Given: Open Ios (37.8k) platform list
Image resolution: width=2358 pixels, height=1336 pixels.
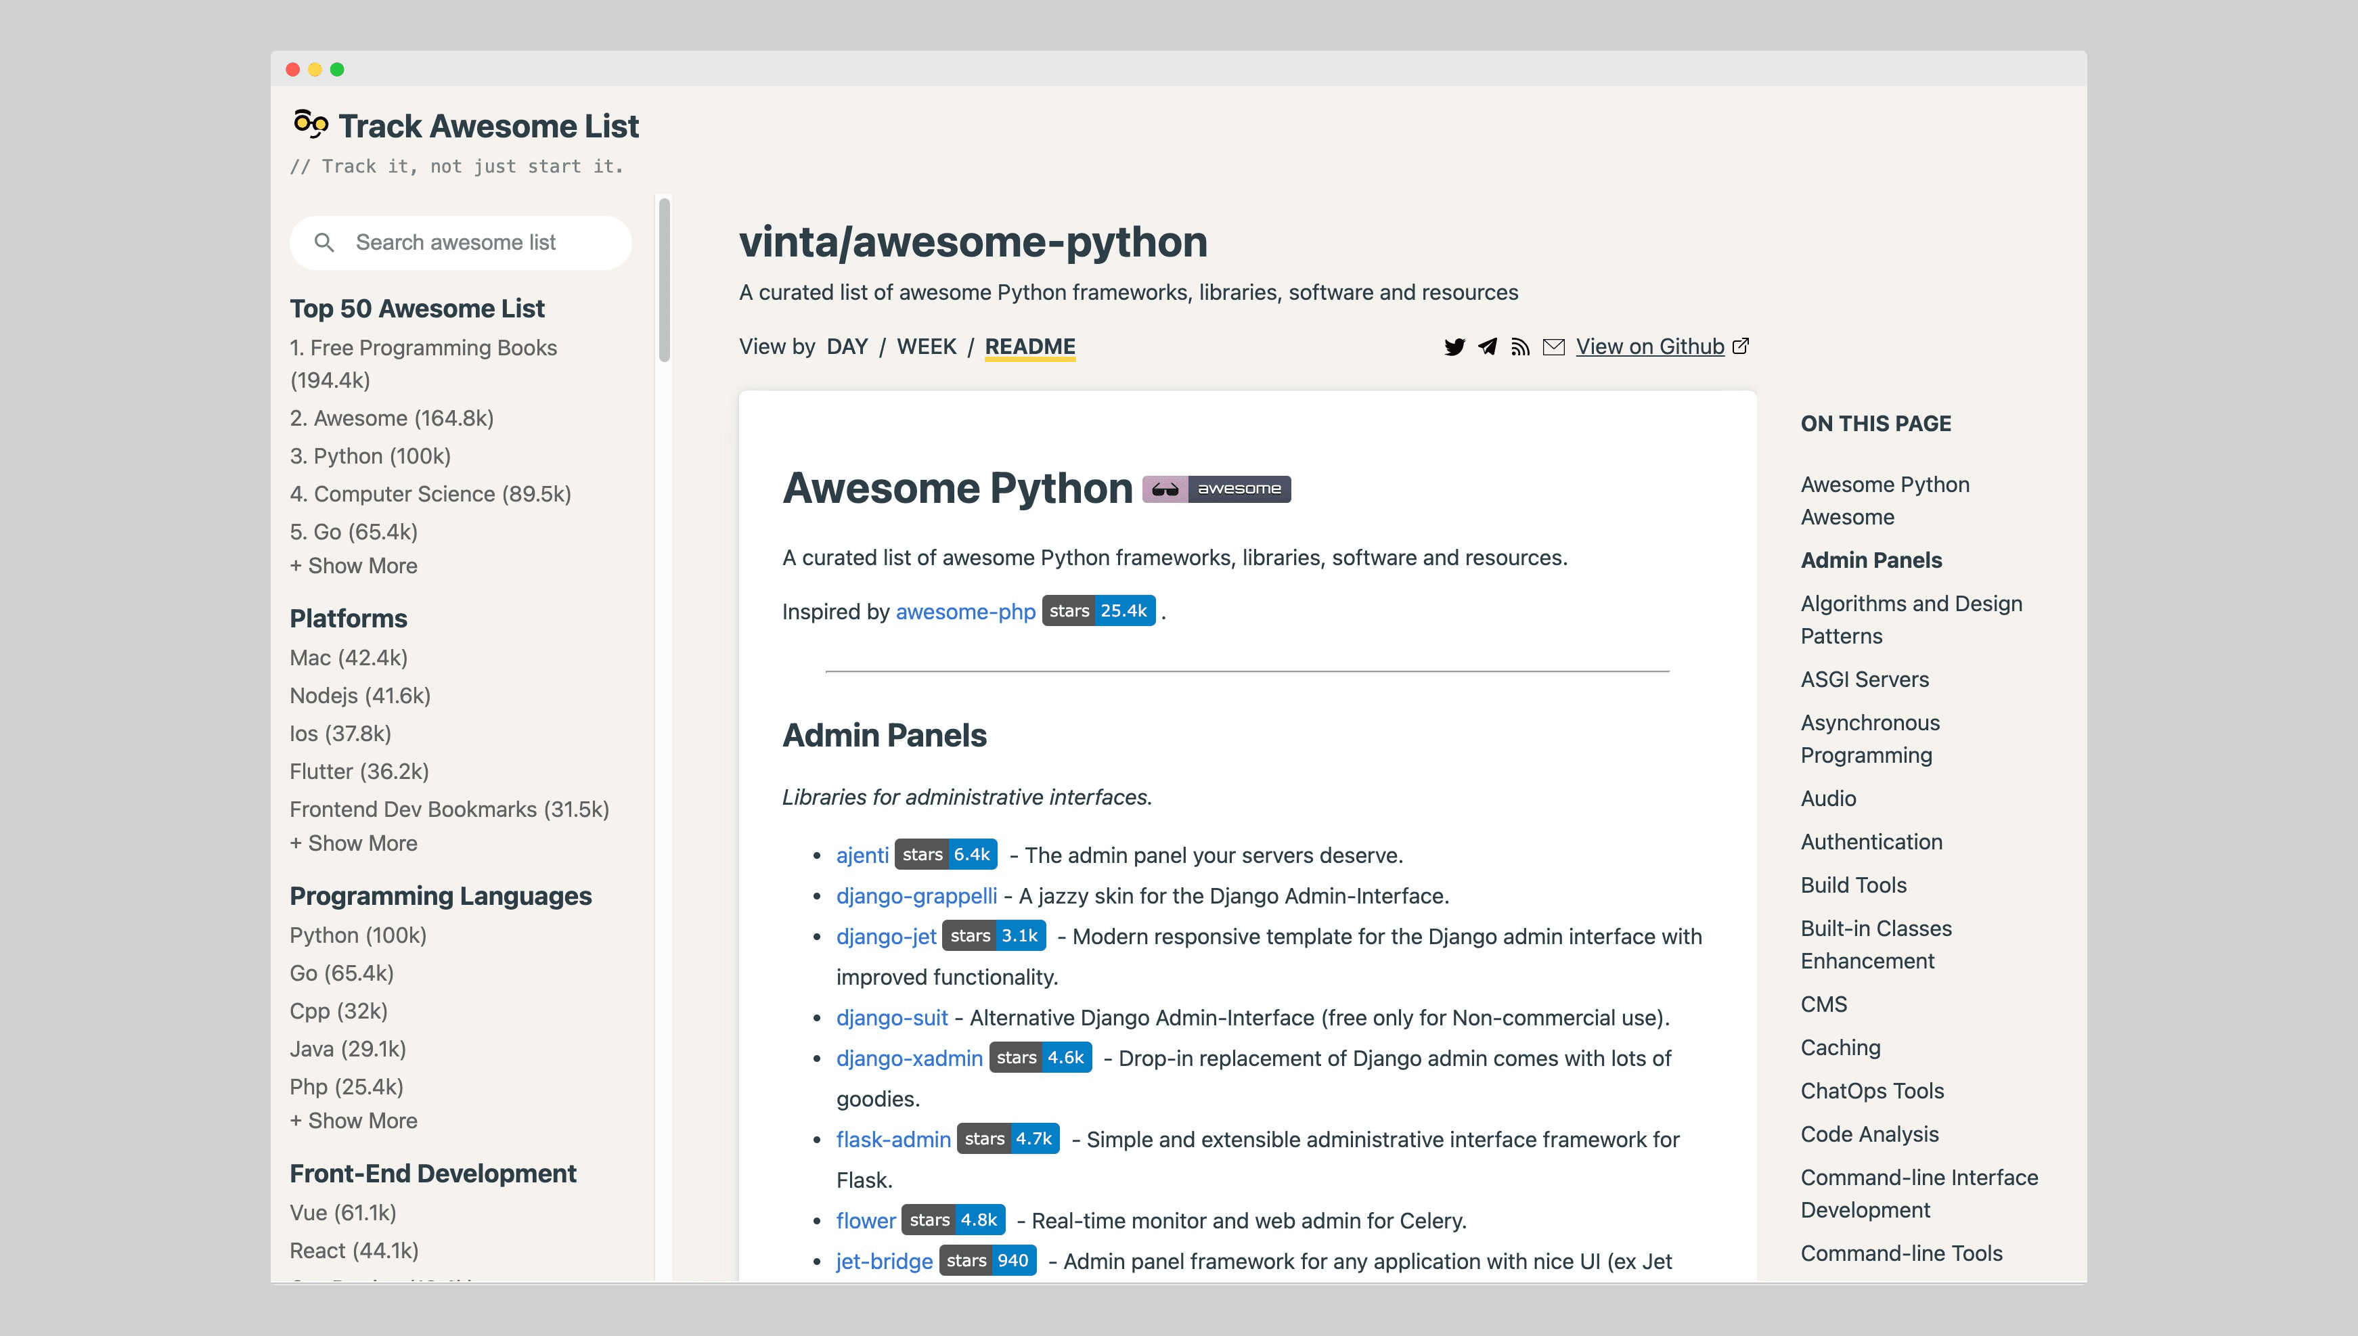Looking at the screenshot, I should 340,734.
